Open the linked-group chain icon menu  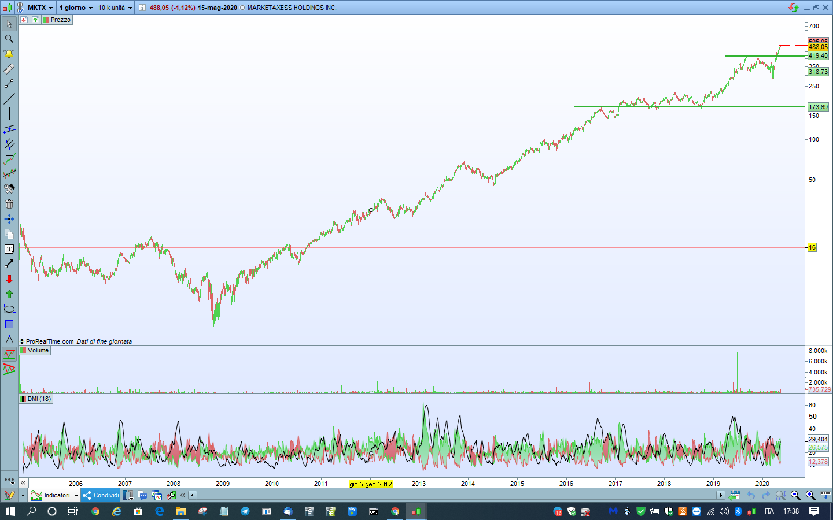coord(20,8)
